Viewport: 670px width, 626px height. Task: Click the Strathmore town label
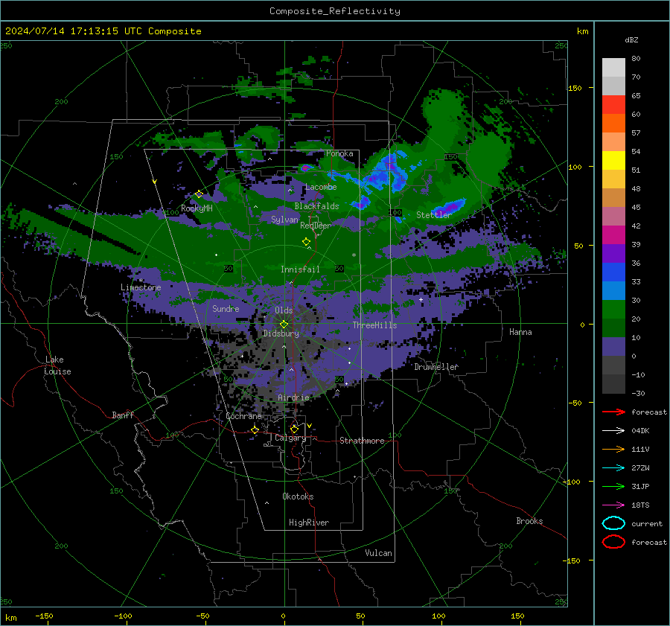[x=363, y=441]
